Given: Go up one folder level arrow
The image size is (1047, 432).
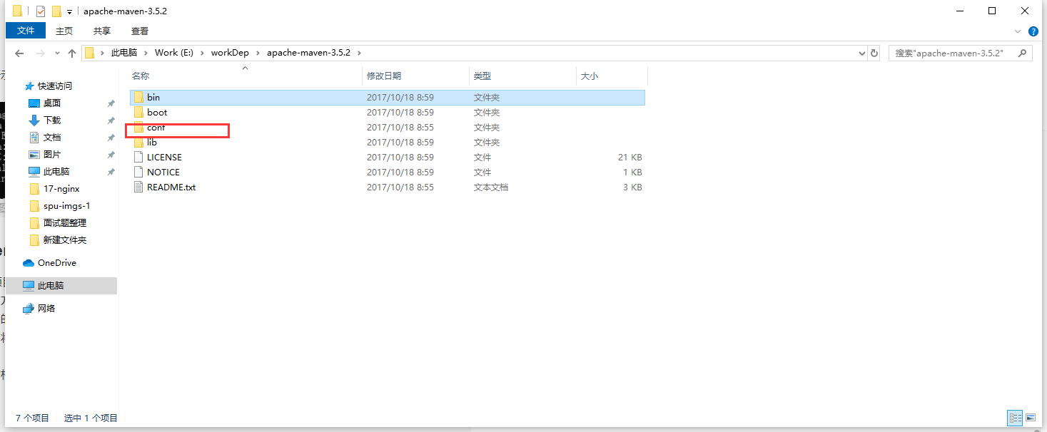Looking at the screenshot, I should [x=72, y=53].
